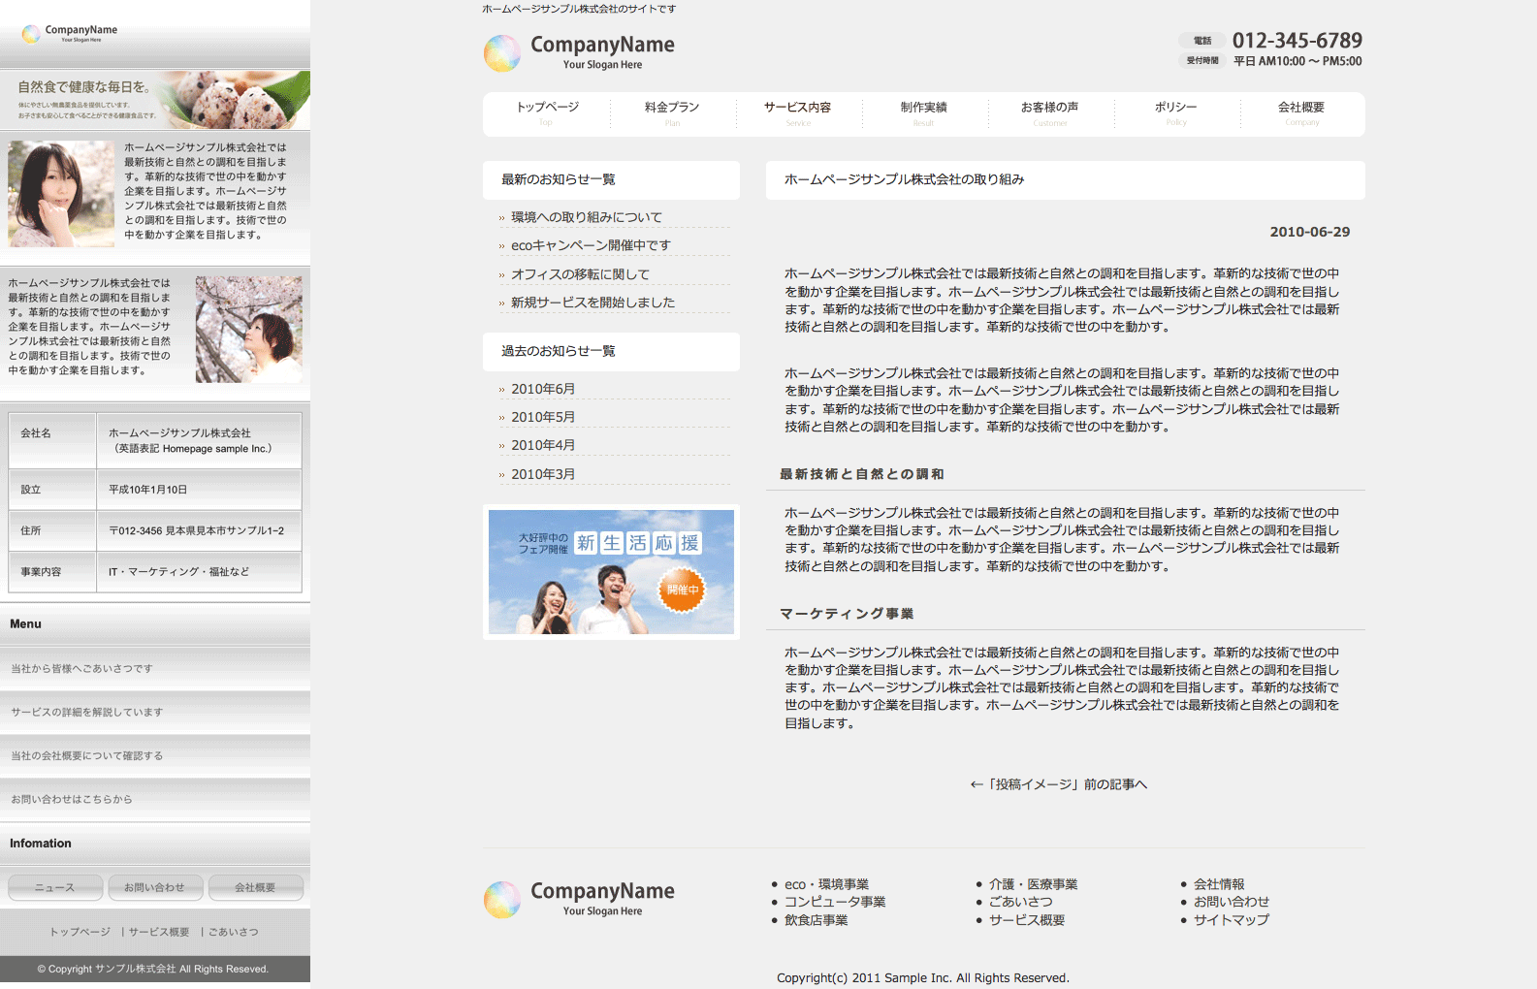This screenshot has height=989, width=1537.
Task: Open the トップページ navigation tab
Action: (x=547, y=112)
